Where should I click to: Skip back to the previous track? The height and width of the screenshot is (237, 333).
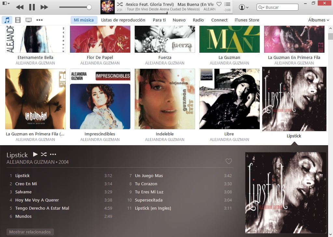click(x=20, y=7)
